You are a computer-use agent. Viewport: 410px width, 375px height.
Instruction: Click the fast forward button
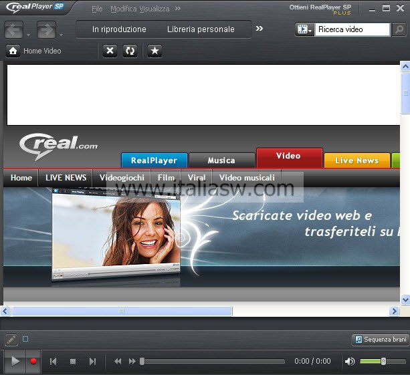click(x=132, y=362)
